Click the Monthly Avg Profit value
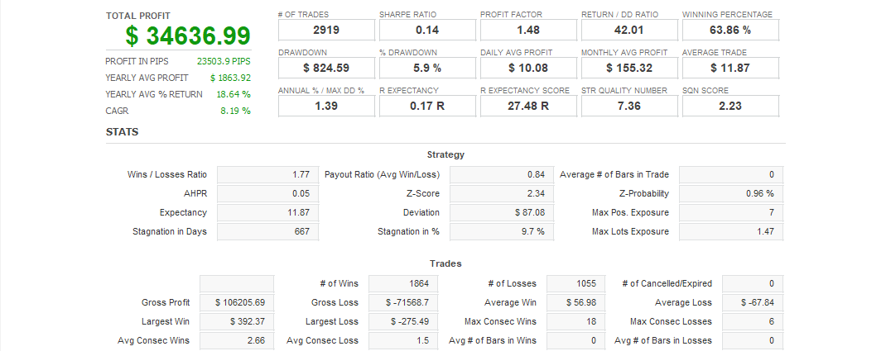 click(x=629, y=68)
